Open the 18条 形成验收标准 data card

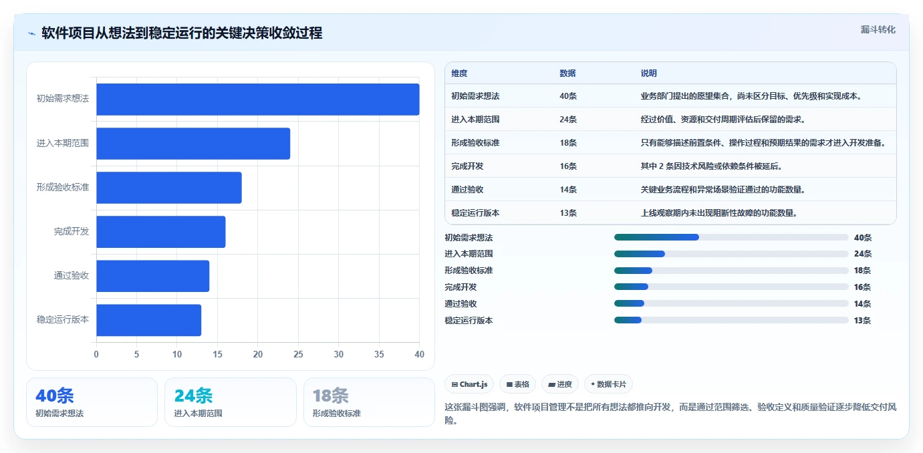(369, 402)
